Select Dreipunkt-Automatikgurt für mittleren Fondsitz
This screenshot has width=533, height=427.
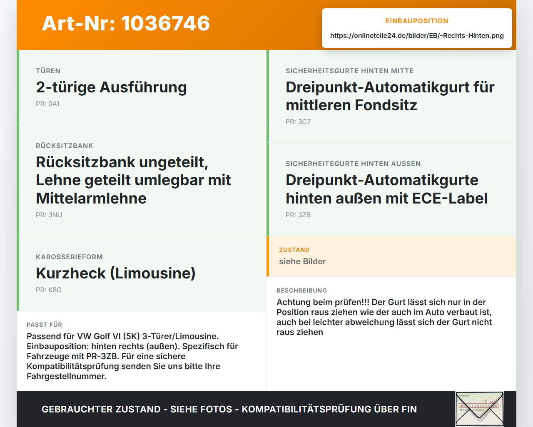pos(390,96)
